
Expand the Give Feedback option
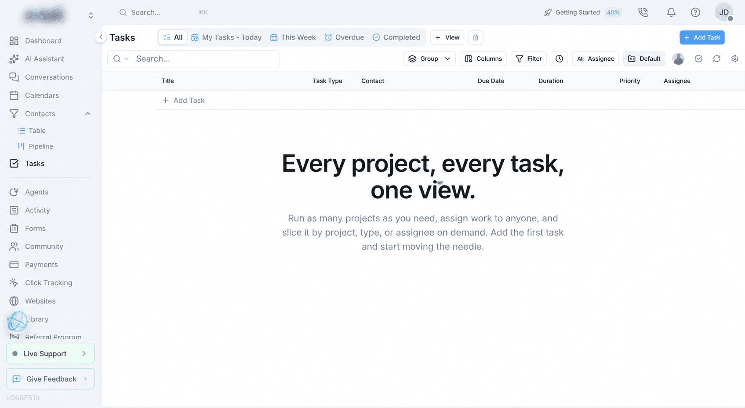[x=50, y=379]
